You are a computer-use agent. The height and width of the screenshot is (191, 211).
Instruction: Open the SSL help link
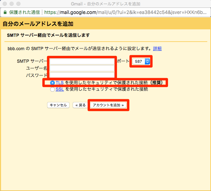60,89
